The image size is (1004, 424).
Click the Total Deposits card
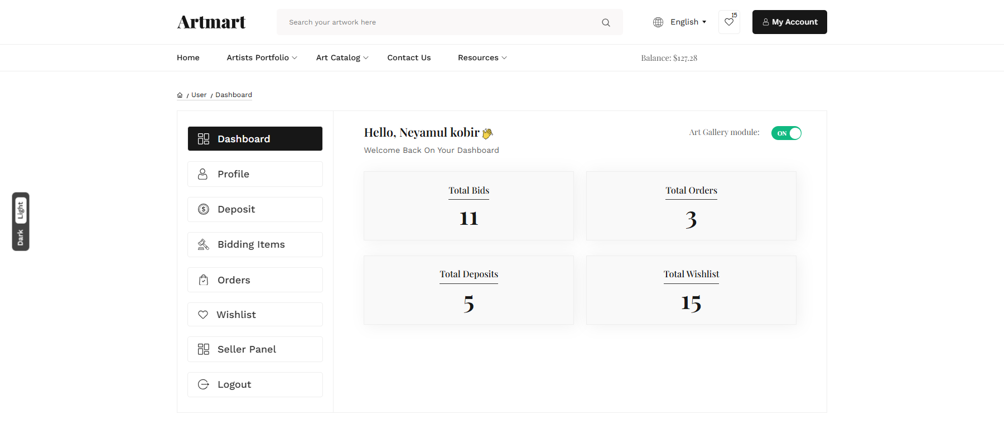[469, 290]
